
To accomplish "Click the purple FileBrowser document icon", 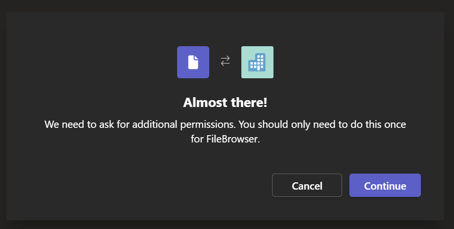I will 193,62.
